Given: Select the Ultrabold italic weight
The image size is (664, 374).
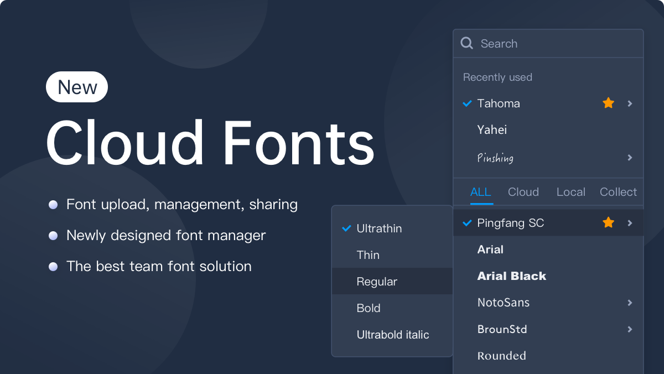Looking at the screenshot, I should 392,335.
